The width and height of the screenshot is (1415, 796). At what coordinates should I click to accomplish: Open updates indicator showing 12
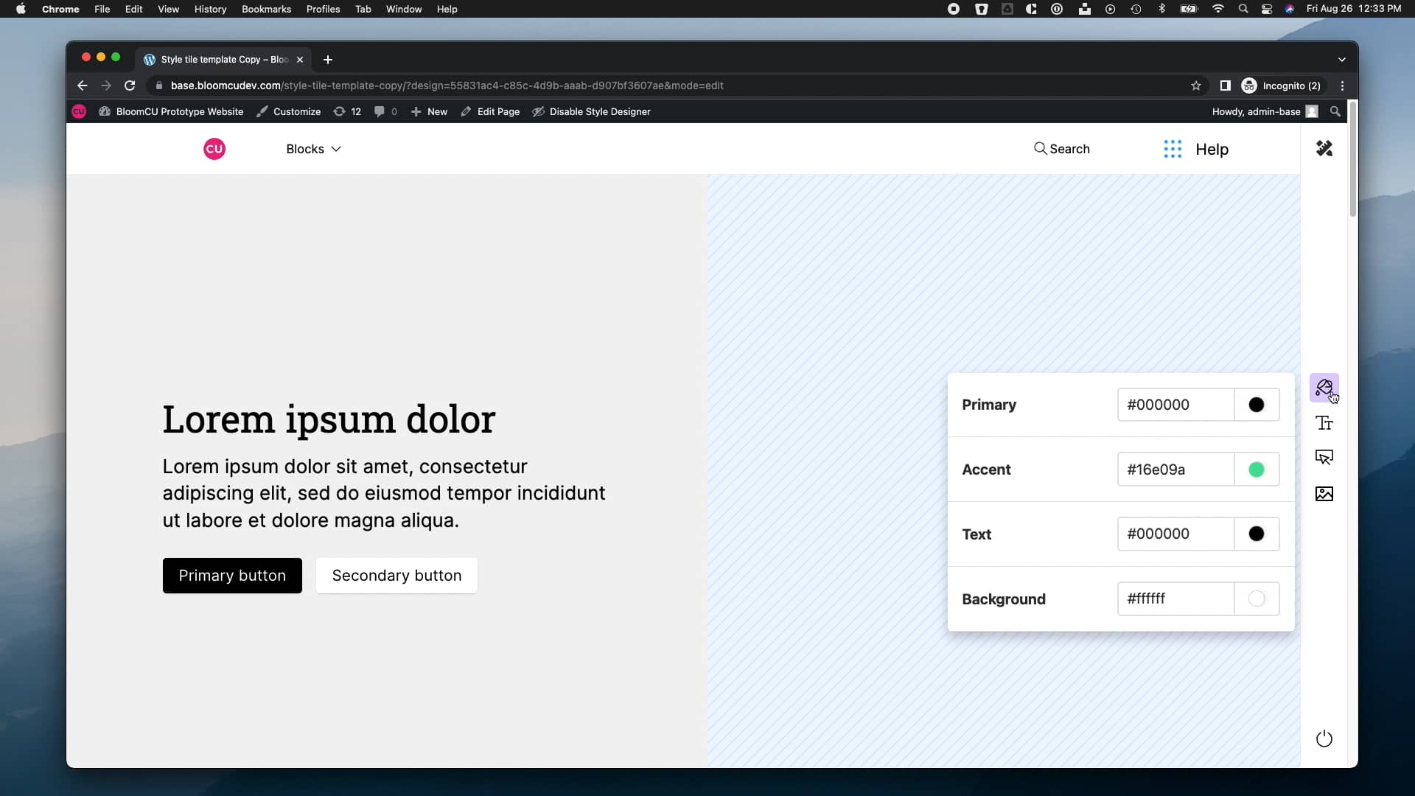pos(347,111)
